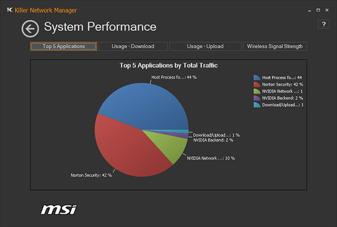Click the purple NVIDIA Backend legend icon

(x=257, y=98)
